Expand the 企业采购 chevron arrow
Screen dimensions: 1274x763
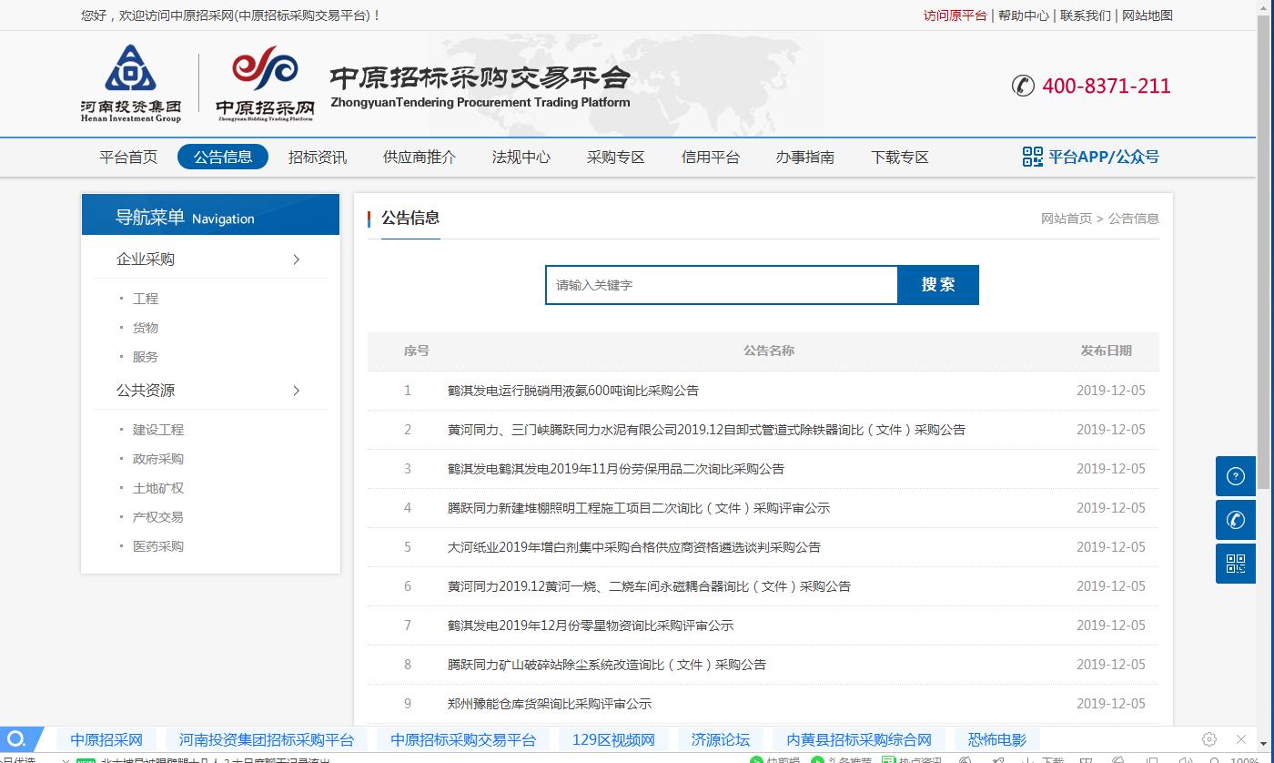[296, 259]
